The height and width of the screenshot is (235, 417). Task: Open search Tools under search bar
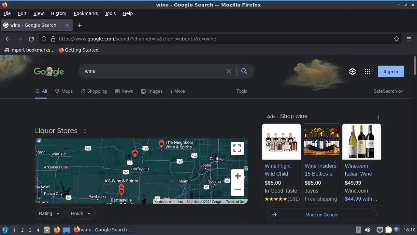242,91
